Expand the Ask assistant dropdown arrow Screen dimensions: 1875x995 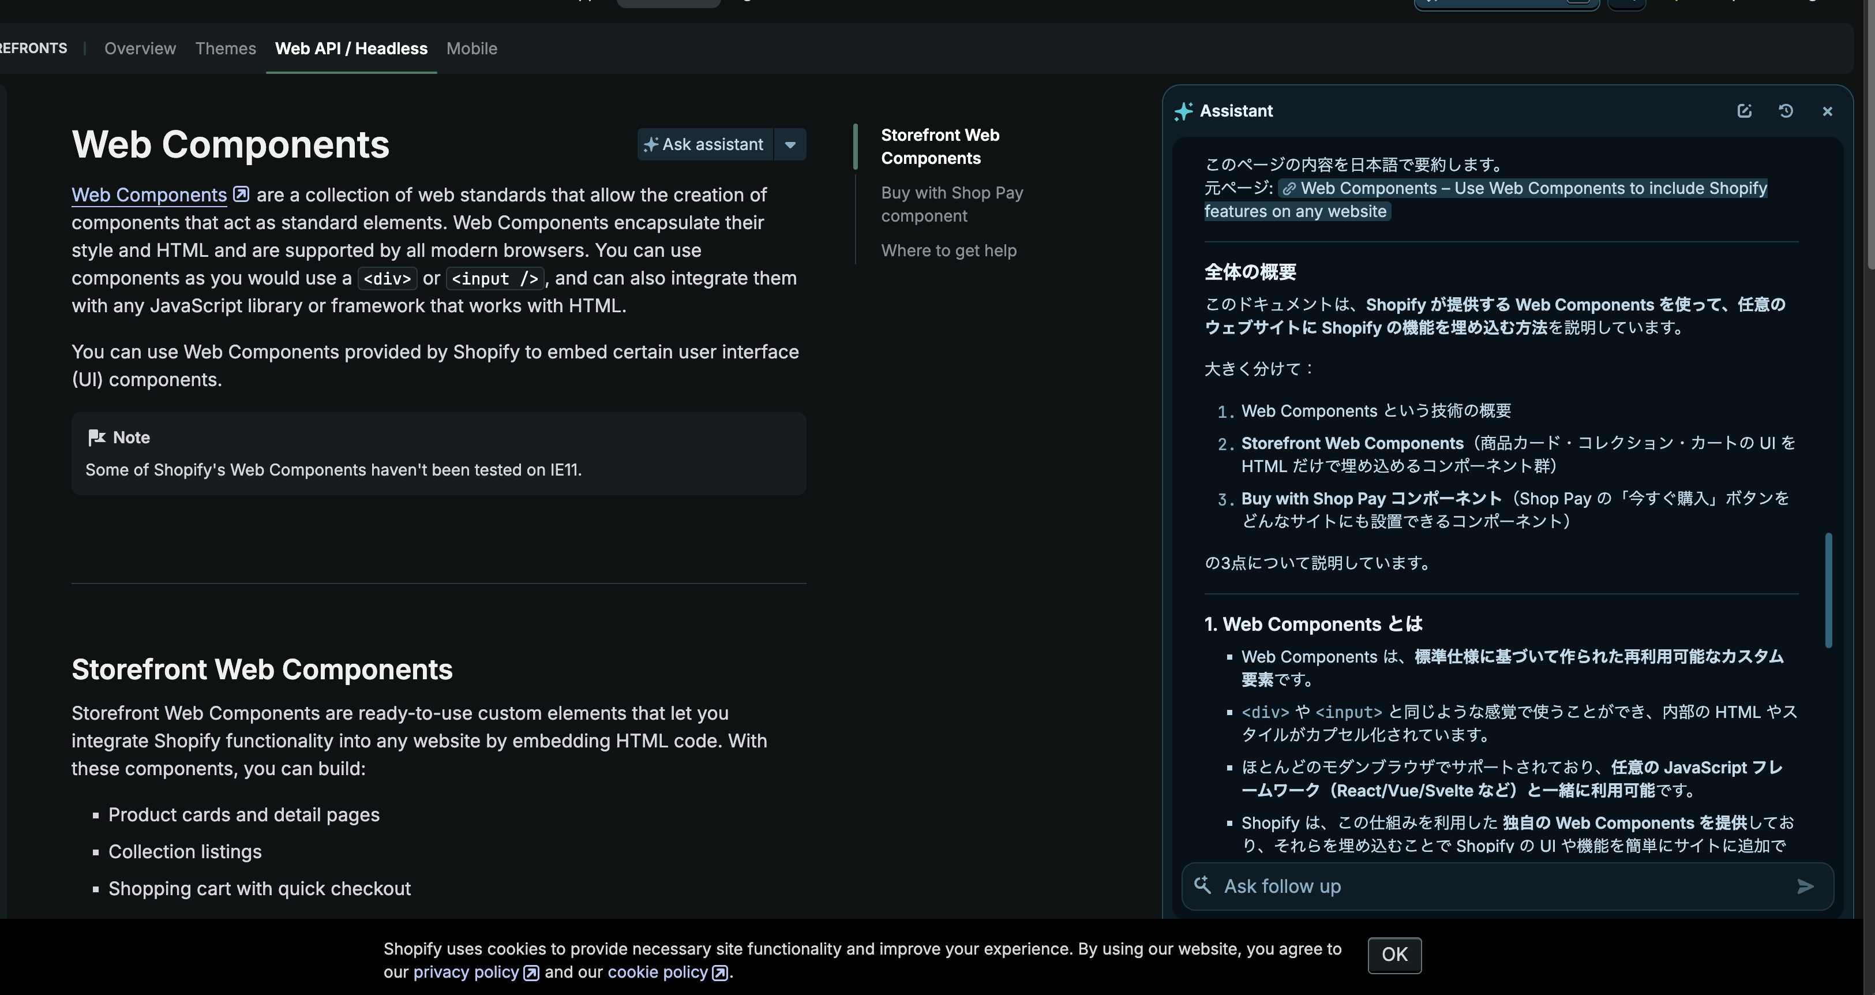[x=790, y=144]
